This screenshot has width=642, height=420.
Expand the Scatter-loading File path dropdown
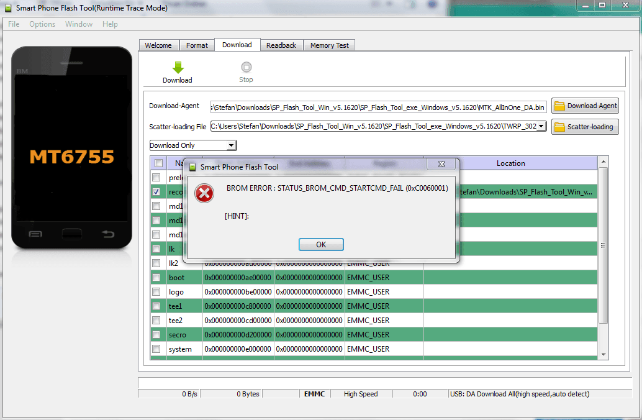[541, 126]
